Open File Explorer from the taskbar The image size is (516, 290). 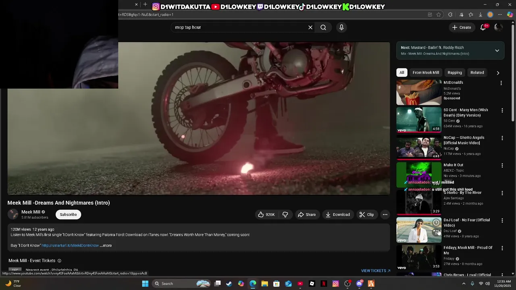[x=264, y=284]
